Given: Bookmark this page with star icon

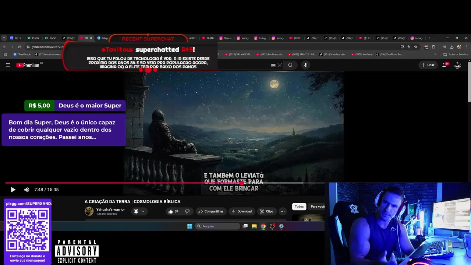Looking at the screenshot, I should pos(416,47).
